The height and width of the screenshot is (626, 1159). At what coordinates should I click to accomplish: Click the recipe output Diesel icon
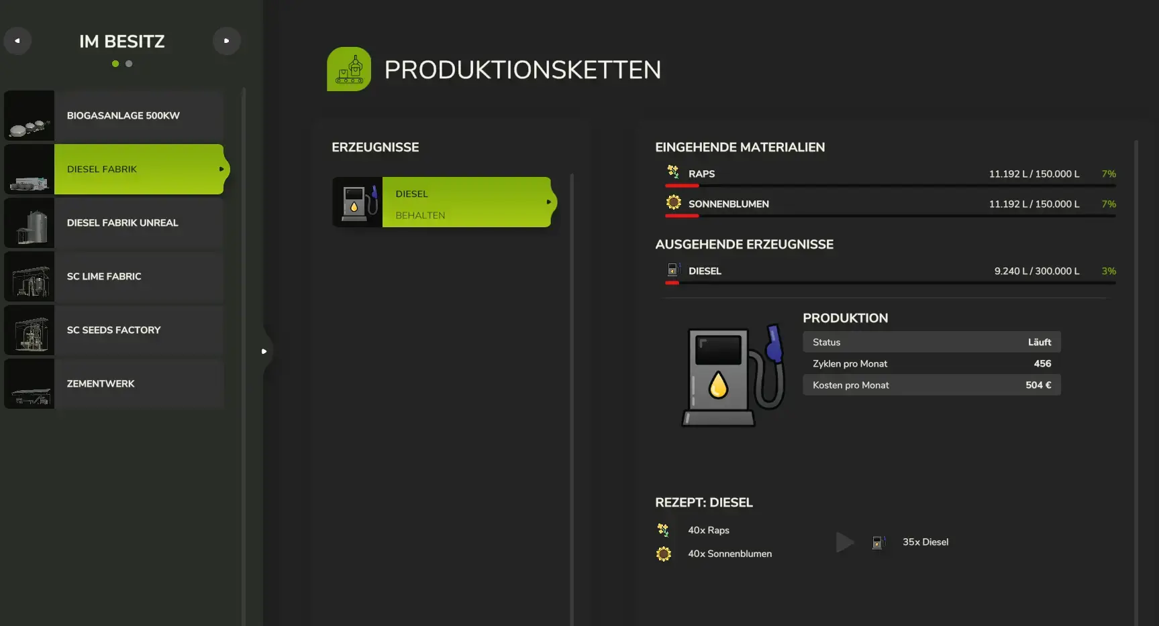pos(878,542)
